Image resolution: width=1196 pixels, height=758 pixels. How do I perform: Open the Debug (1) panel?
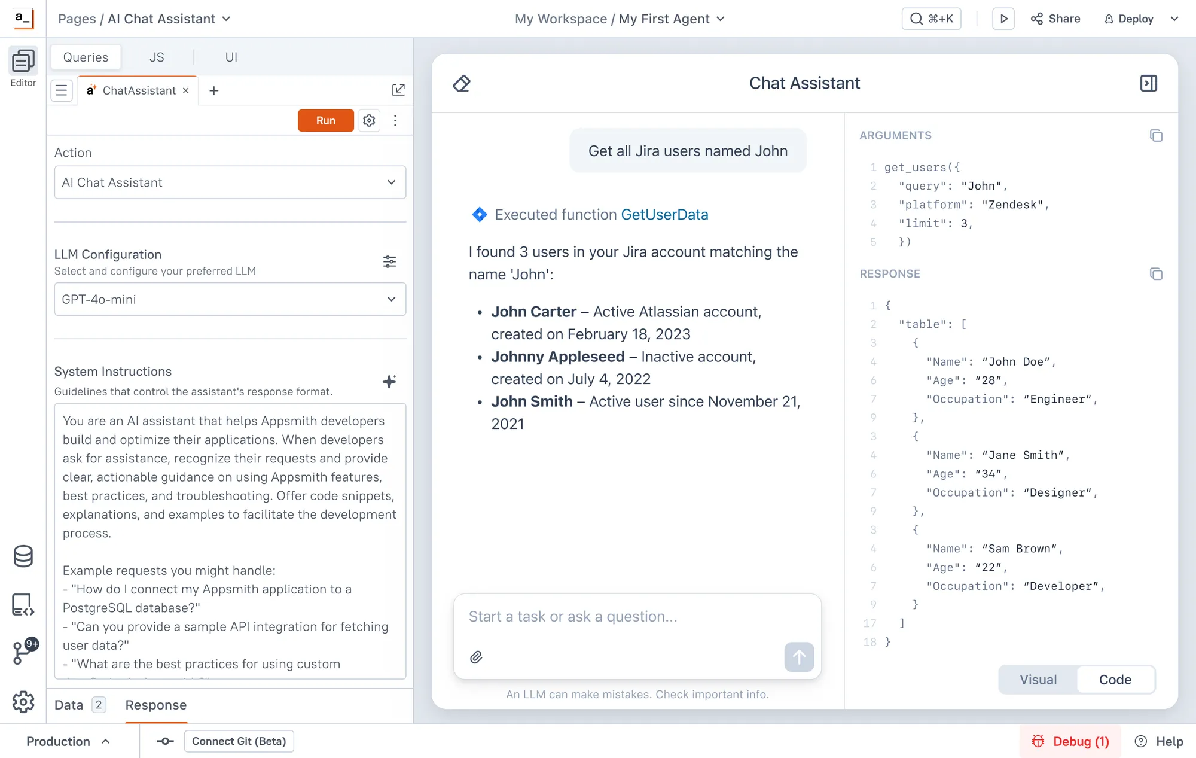pos(1070,741)
